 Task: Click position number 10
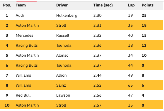click(7, 105)
